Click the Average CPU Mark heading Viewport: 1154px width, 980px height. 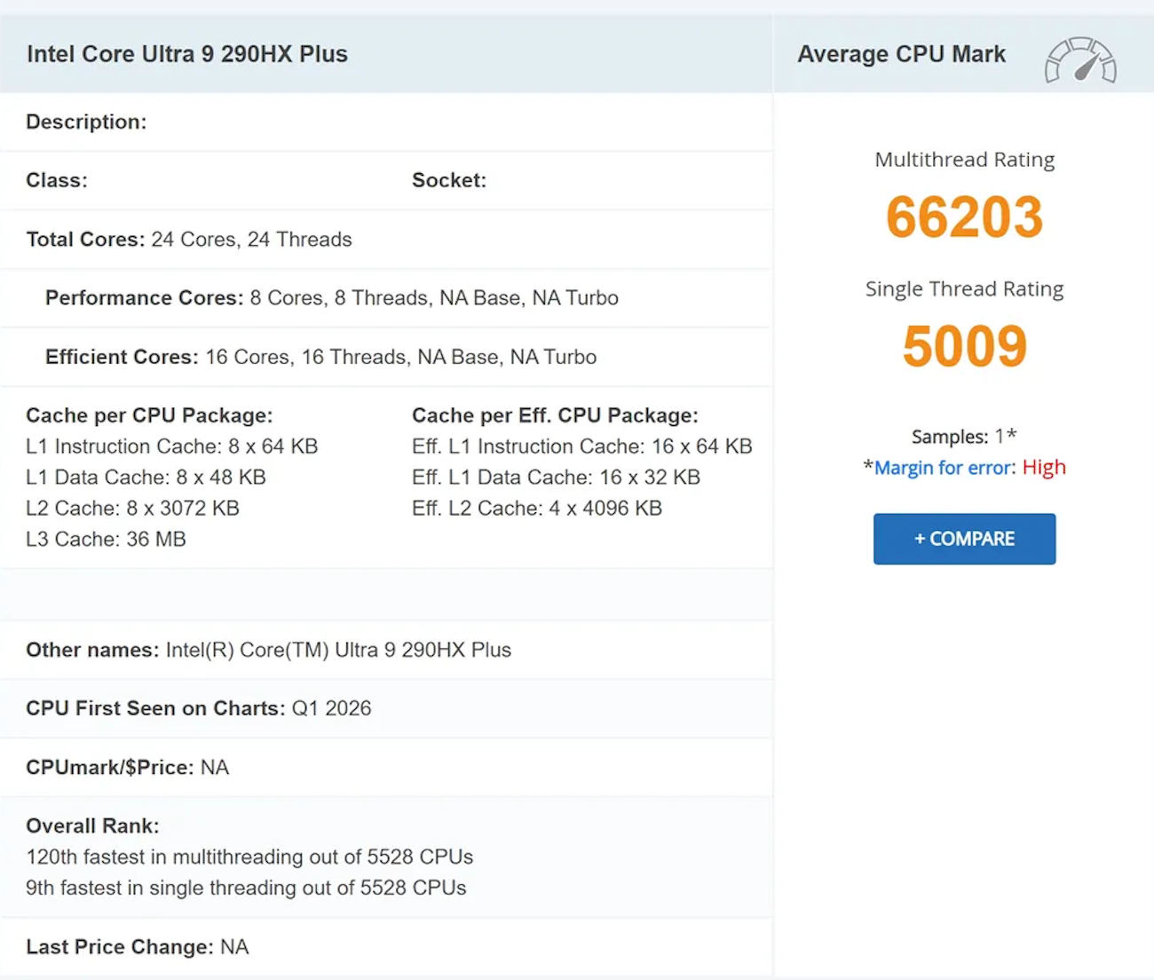point(901,54)
